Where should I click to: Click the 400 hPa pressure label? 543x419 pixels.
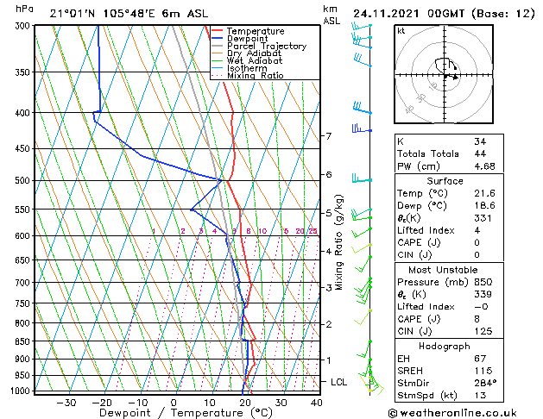[x=24, y=113]
